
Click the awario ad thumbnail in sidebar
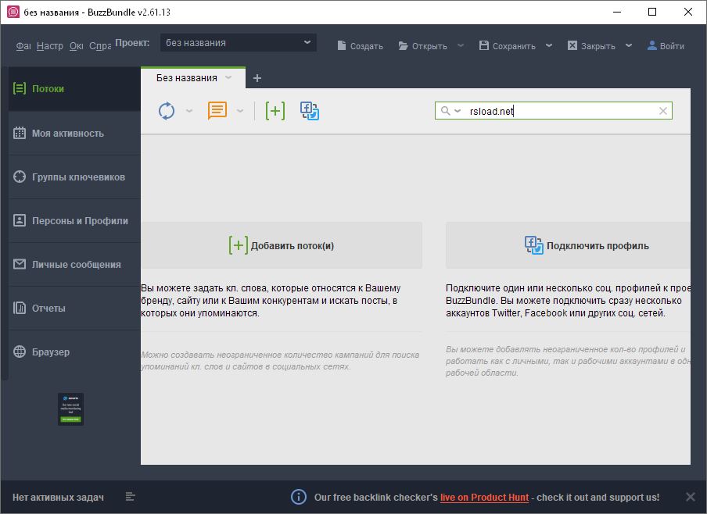coord(71,409)
